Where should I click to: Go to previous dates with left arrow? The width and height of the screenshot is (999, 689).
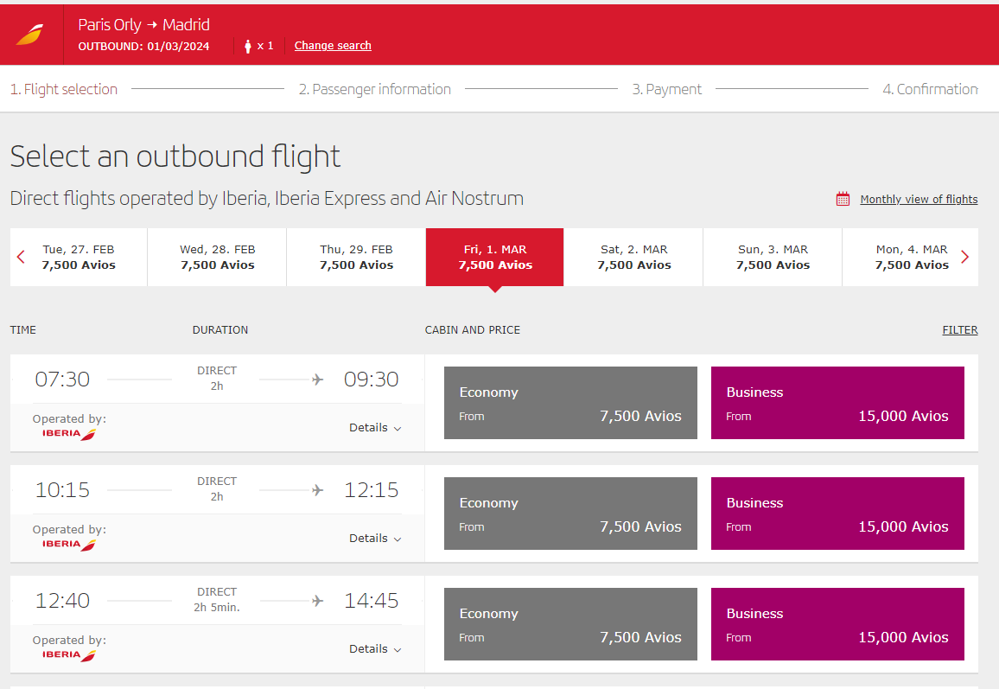22,257
